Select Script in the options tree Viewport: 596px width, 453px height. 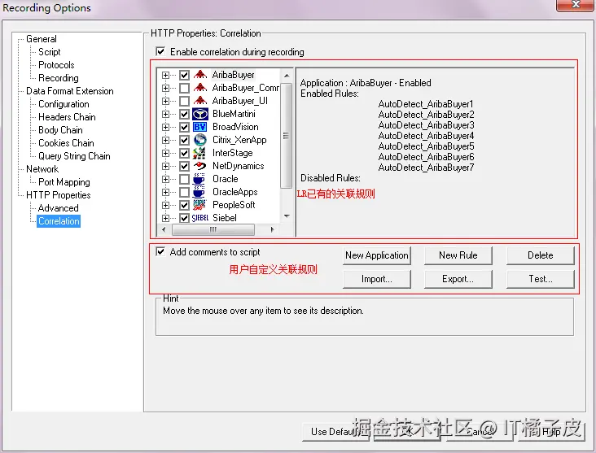tap(50, 52)
